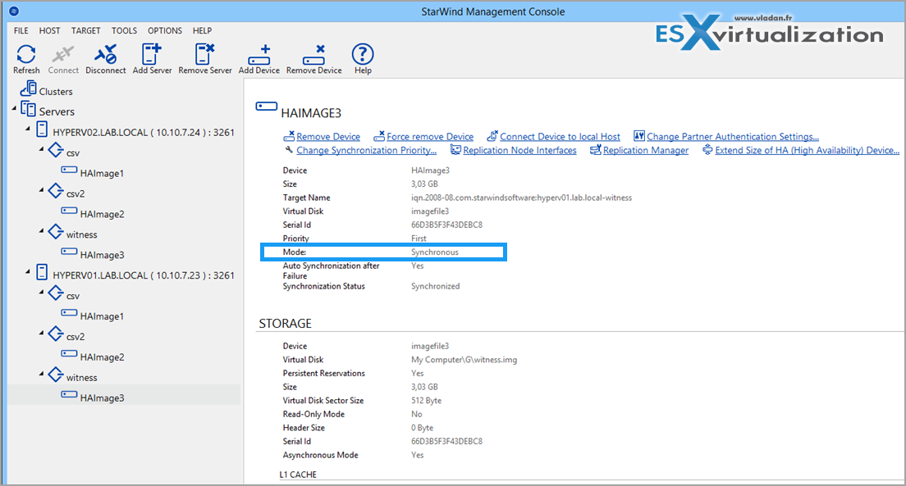
Task: Select HAImage1 under HYPERV02 csv
Action: coord(102,173)
